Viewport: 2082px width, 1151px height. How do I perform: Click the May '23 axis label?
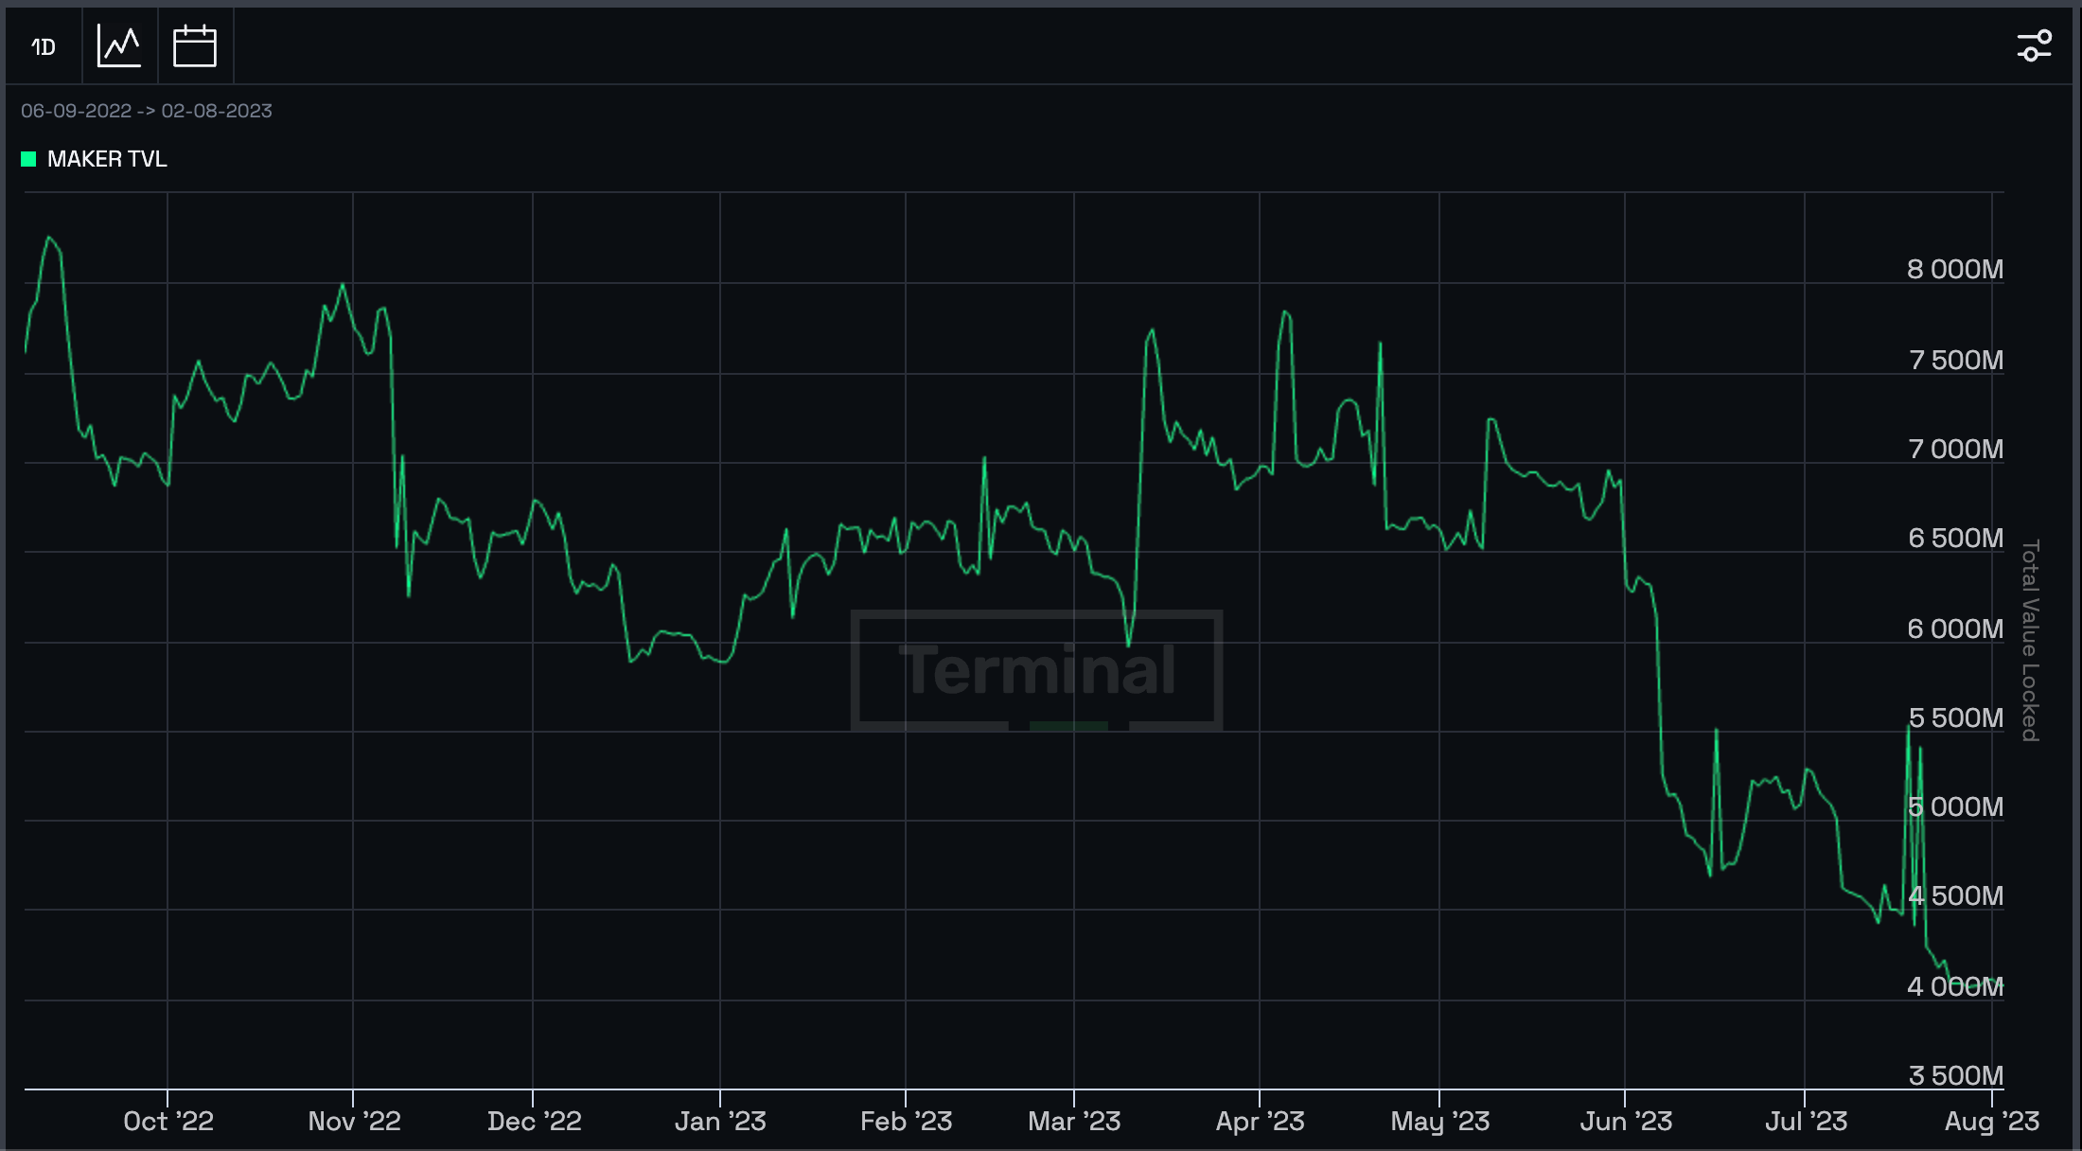[x=1439, y=1122]
